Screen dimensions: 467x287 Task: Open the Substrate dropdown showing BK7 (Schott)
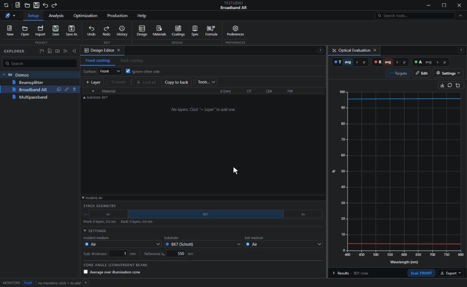click(203, 244)
